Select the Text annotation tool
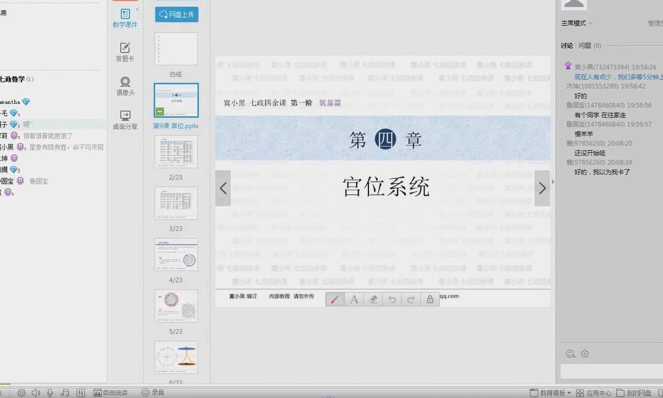 354,299
